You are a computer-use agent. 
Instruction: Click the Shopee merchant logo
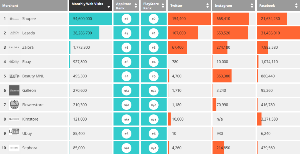(14, 19)
